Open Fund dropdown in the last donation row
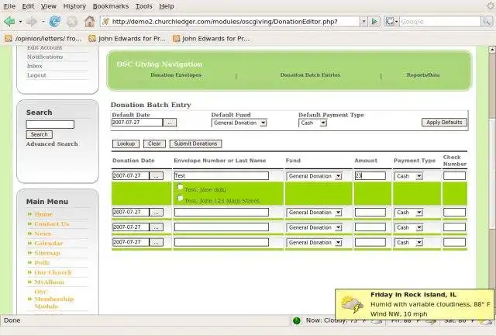Image resolution: width=496 pixels, height=336 pixels. (x=314, y=243)
